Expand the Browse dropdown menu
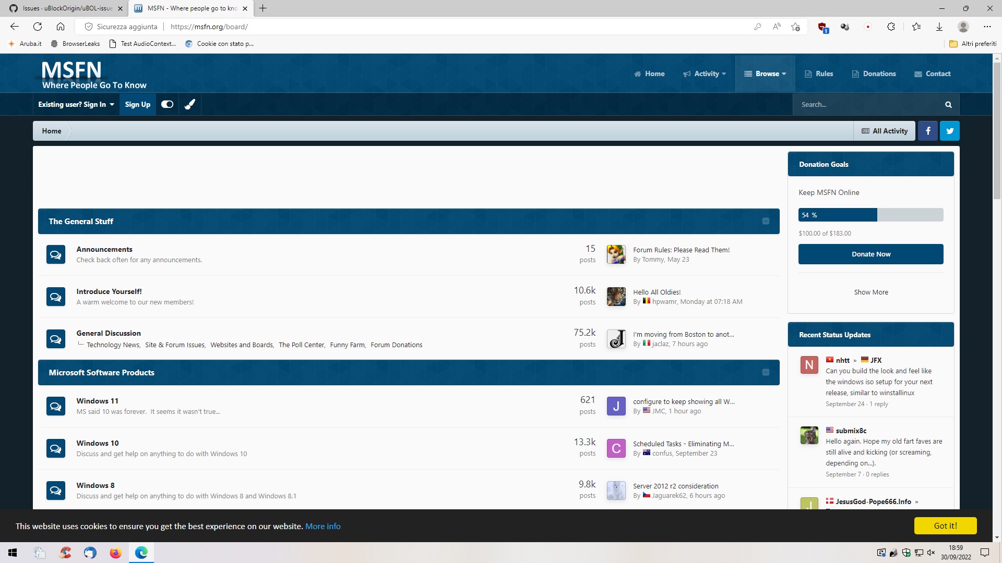1002x563 pixels. click(x=765, y=74)
